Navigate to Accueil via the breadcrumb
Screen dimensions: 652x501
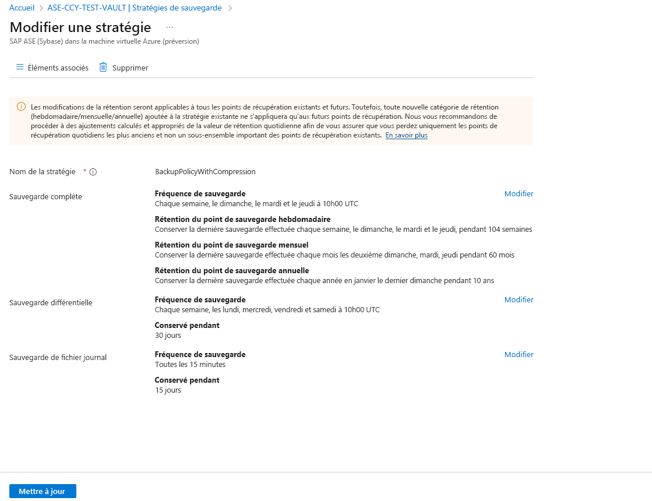(x=22, y=8)
